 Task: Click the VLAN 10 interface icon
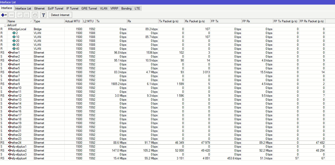(x=14, y=37)
